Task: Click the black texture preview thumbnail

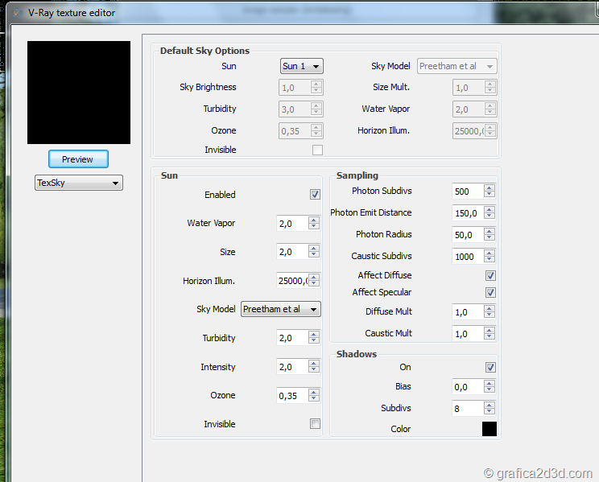Action: coord(79,93)
